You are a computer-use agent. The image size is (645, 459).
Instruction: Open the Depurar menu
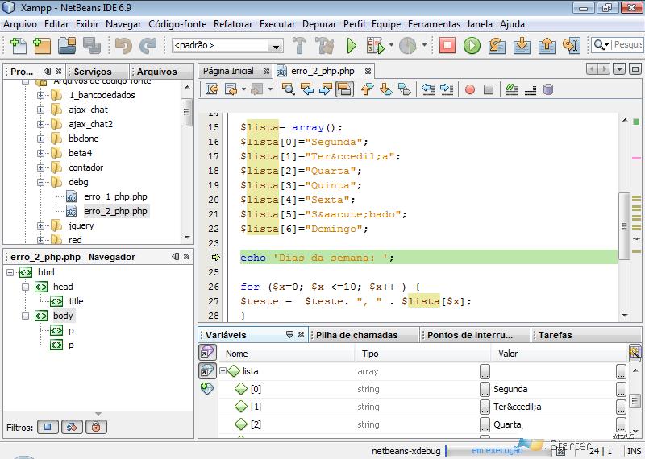coord(319,24)
